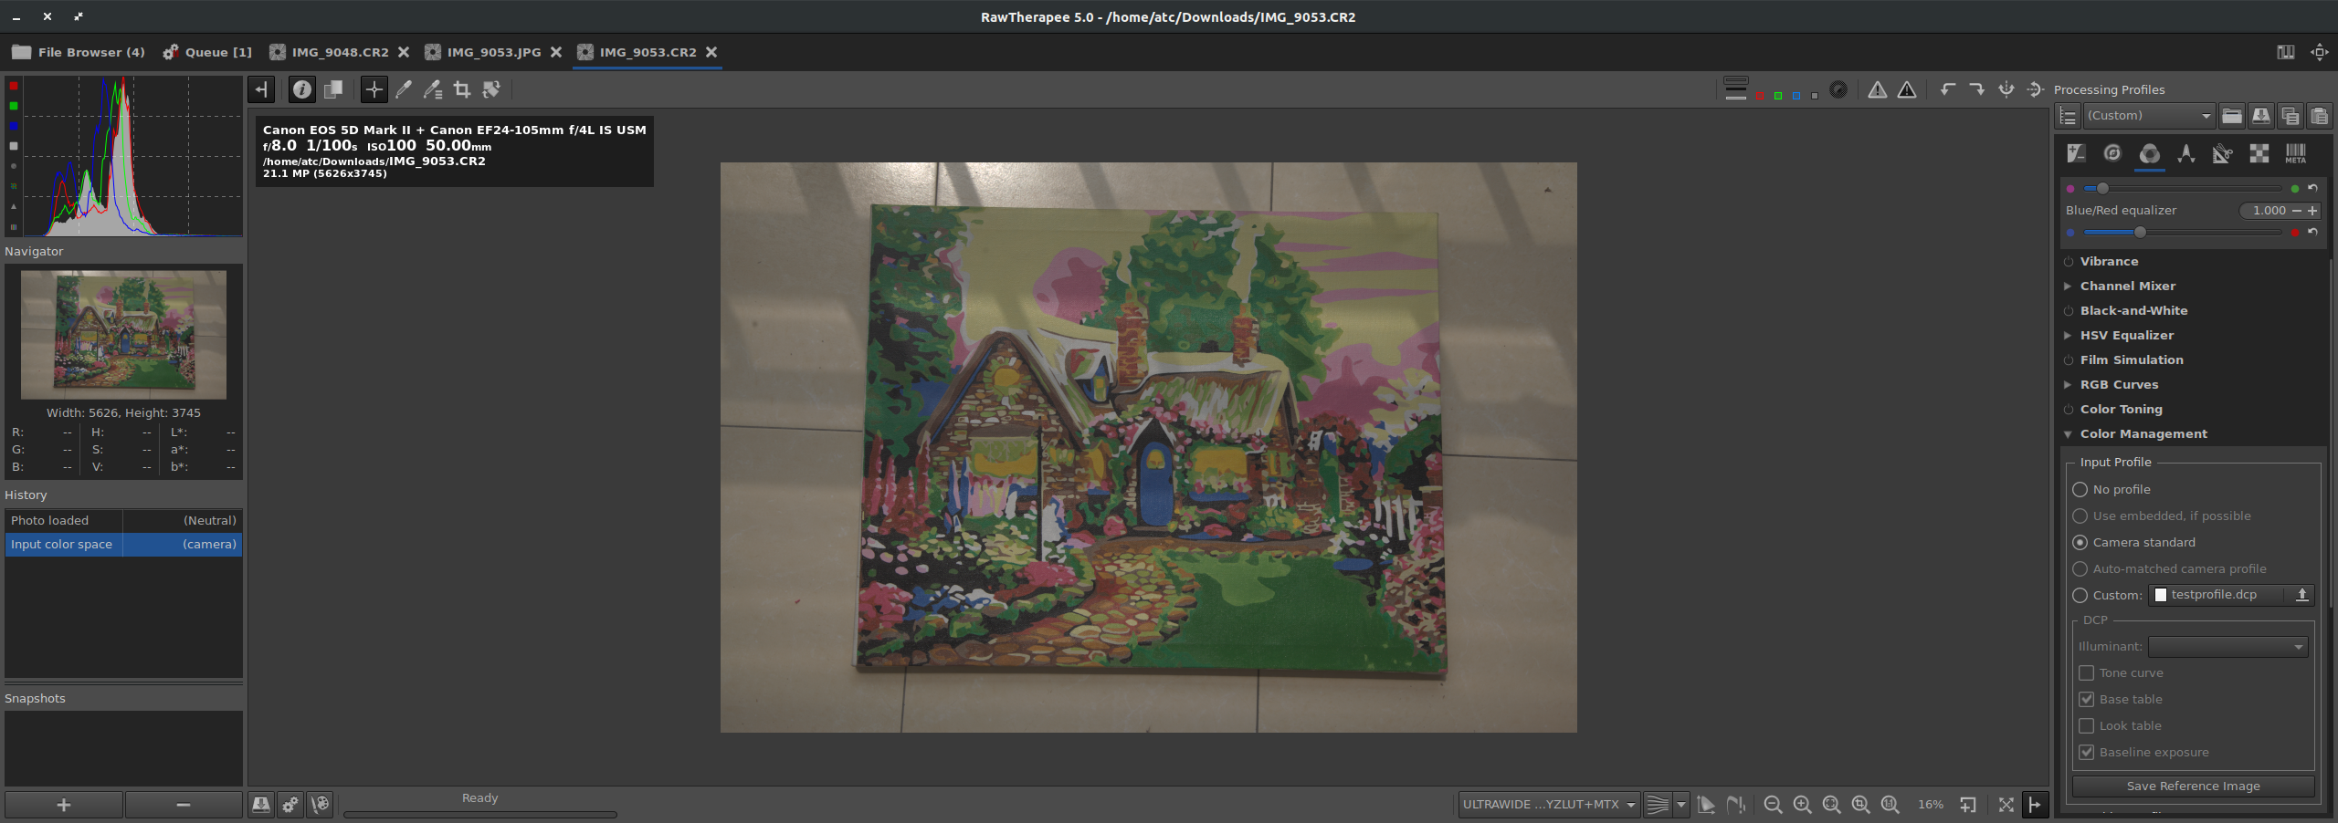The image size is (2338, 823).
Task: Hide the left panel with the toggle arrow
Action: click(x=261, y=89)
